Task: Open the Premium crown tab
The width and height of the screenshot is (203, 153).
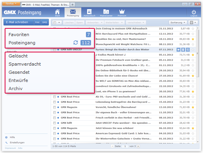Action: pos(122,13)
